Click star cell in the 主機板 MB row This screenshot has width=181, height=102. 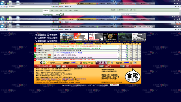[x=140, y=46]
